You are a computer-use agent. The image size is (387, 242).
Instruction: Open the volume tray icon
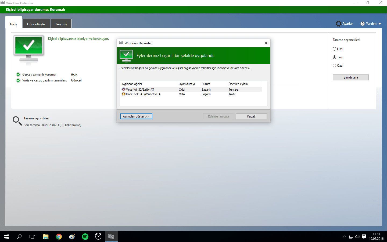[x=357, y=237]
